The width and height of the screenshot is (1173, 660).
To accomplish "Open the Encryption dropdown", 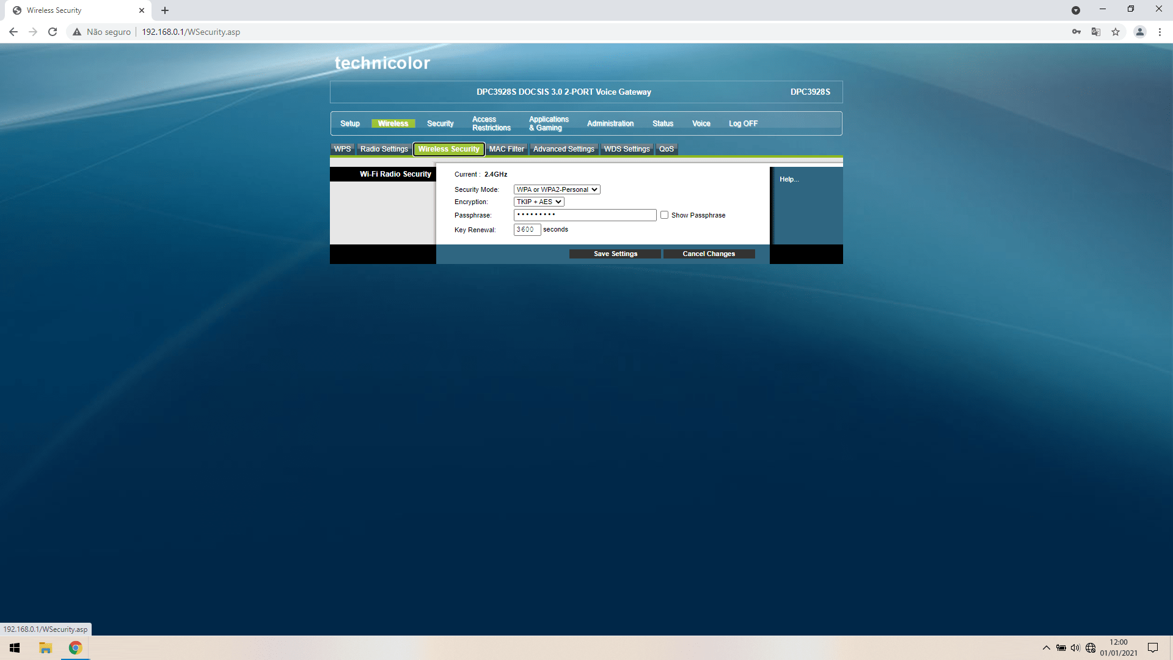I will point(539,202).
